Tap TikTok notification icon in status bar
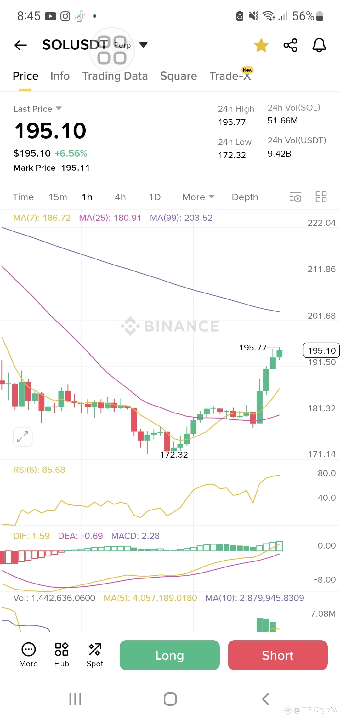The height and width of the screenshot is (718, 340). (80, 16)
